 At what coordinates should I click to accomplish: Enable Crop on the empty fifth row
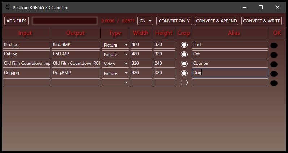pyautogui.click(x=184, y=82)
